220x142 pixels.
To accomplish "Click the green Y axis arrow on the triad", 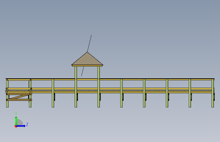I will tap(16, 121).
